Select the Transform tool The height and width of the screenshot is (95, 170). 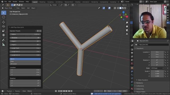[x=3, y=35]
